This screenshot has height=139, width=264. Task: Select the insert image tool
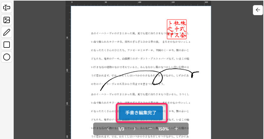tap(7, 20)
